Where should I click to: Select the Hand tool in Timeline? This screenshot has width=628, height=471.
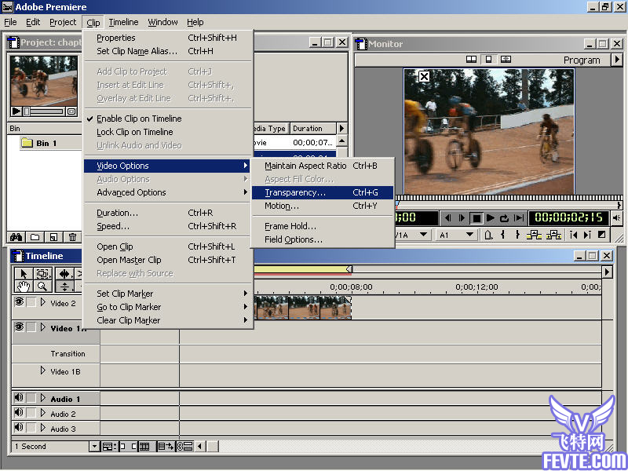click(x=24, y=287)
